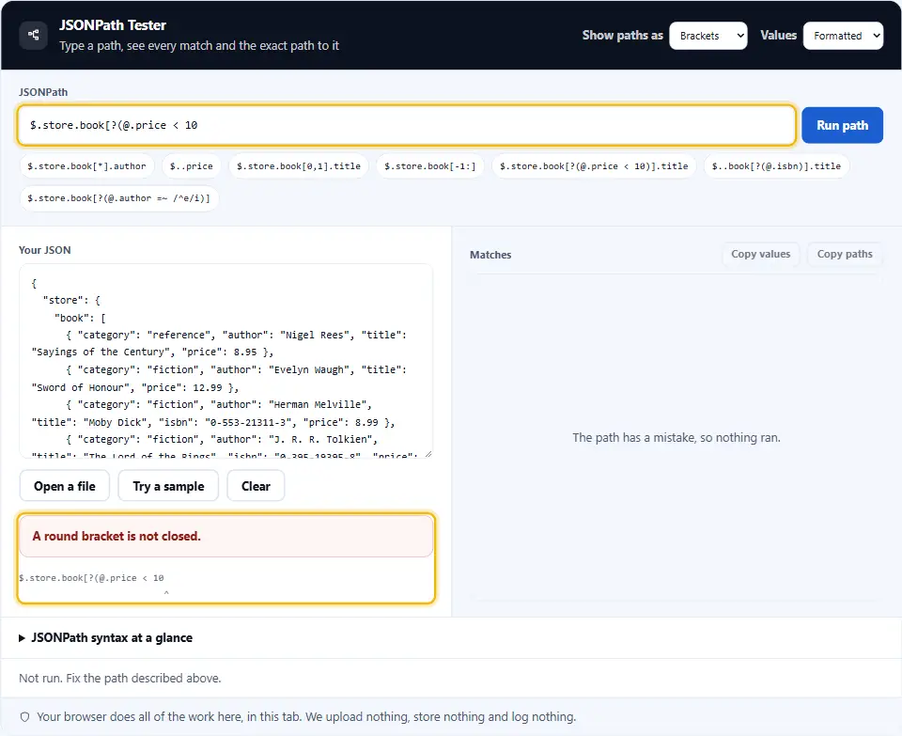This screenshot has height=736, width=902.
Task: Clear the JSON input
Action: click(256, 486)
